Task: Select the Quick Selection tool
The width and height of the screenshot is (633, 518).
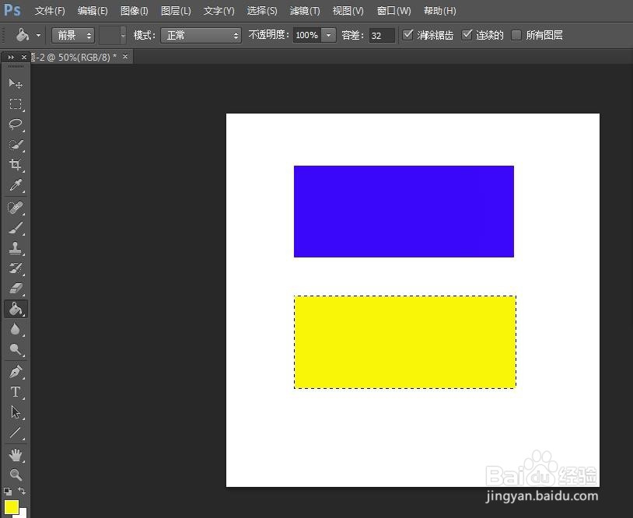Action: (16, 144)
